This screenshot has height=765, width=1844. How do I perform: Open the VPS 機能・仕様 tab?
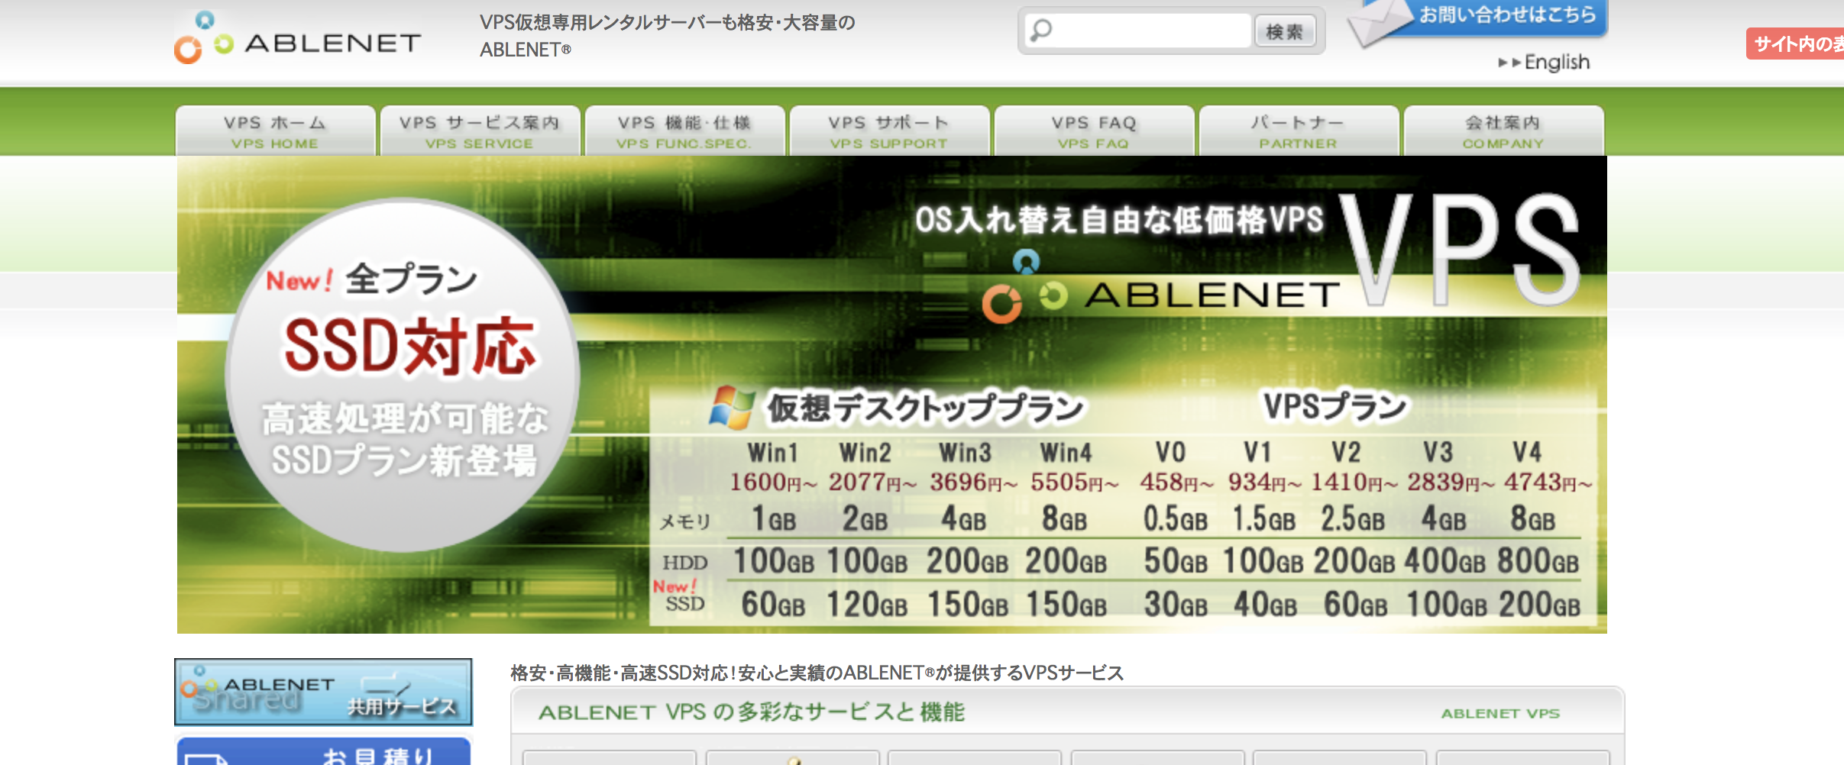coord(684,131)
